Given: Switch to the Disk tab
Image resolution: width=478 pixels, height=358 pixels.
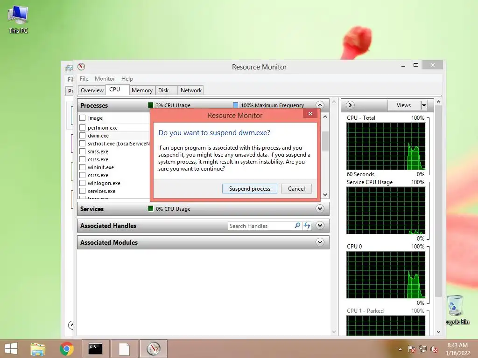Looking at the screenshot, I should coord(167,90).
